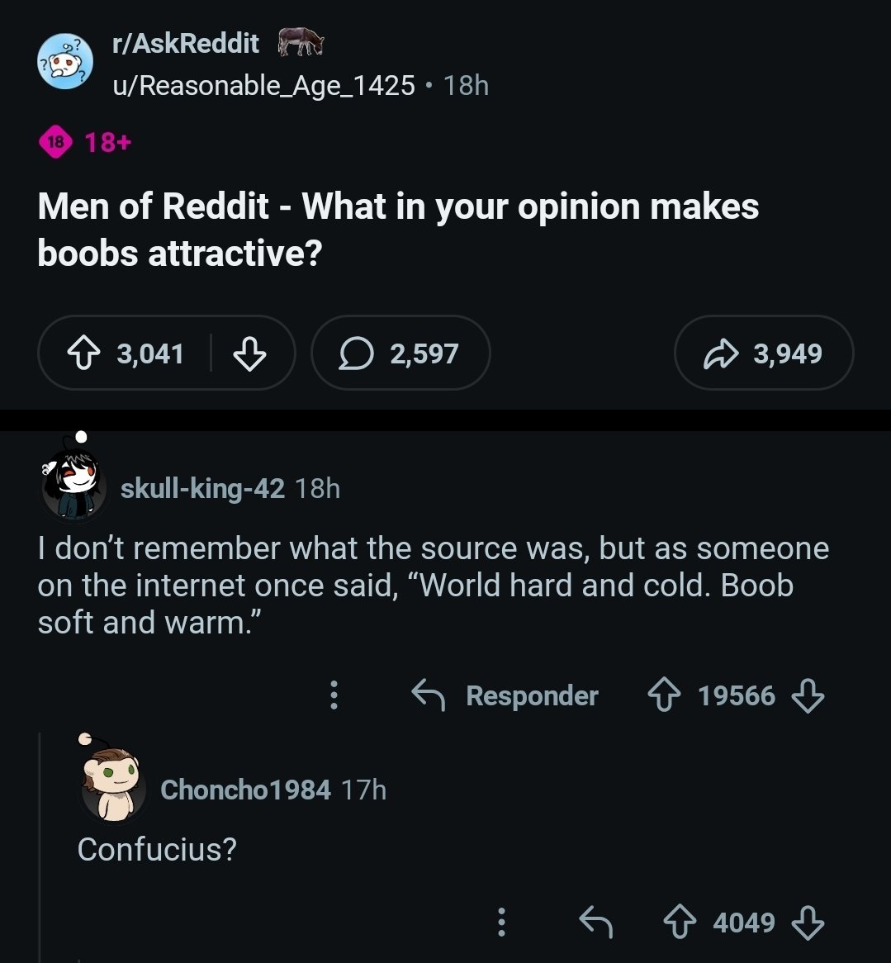
Task: Share the post via 3,949 button
Action: pos(764,353)
